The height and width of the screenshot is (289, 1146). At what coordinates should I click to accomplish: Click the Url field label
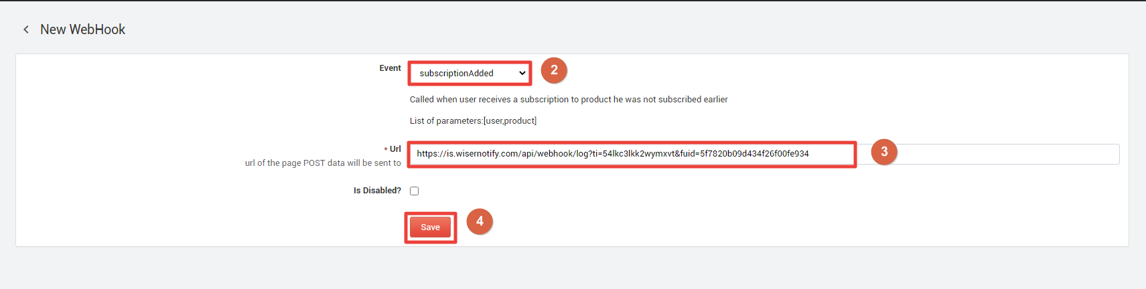[395, 149]
